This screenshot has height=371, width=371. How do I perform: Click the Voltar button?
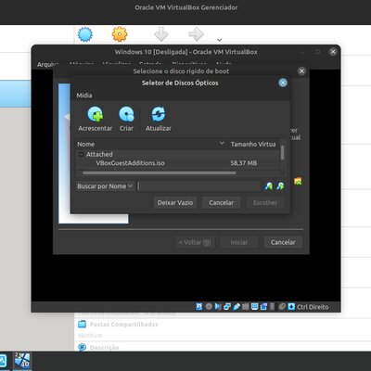pyautogui.click(x=195, y=242)
